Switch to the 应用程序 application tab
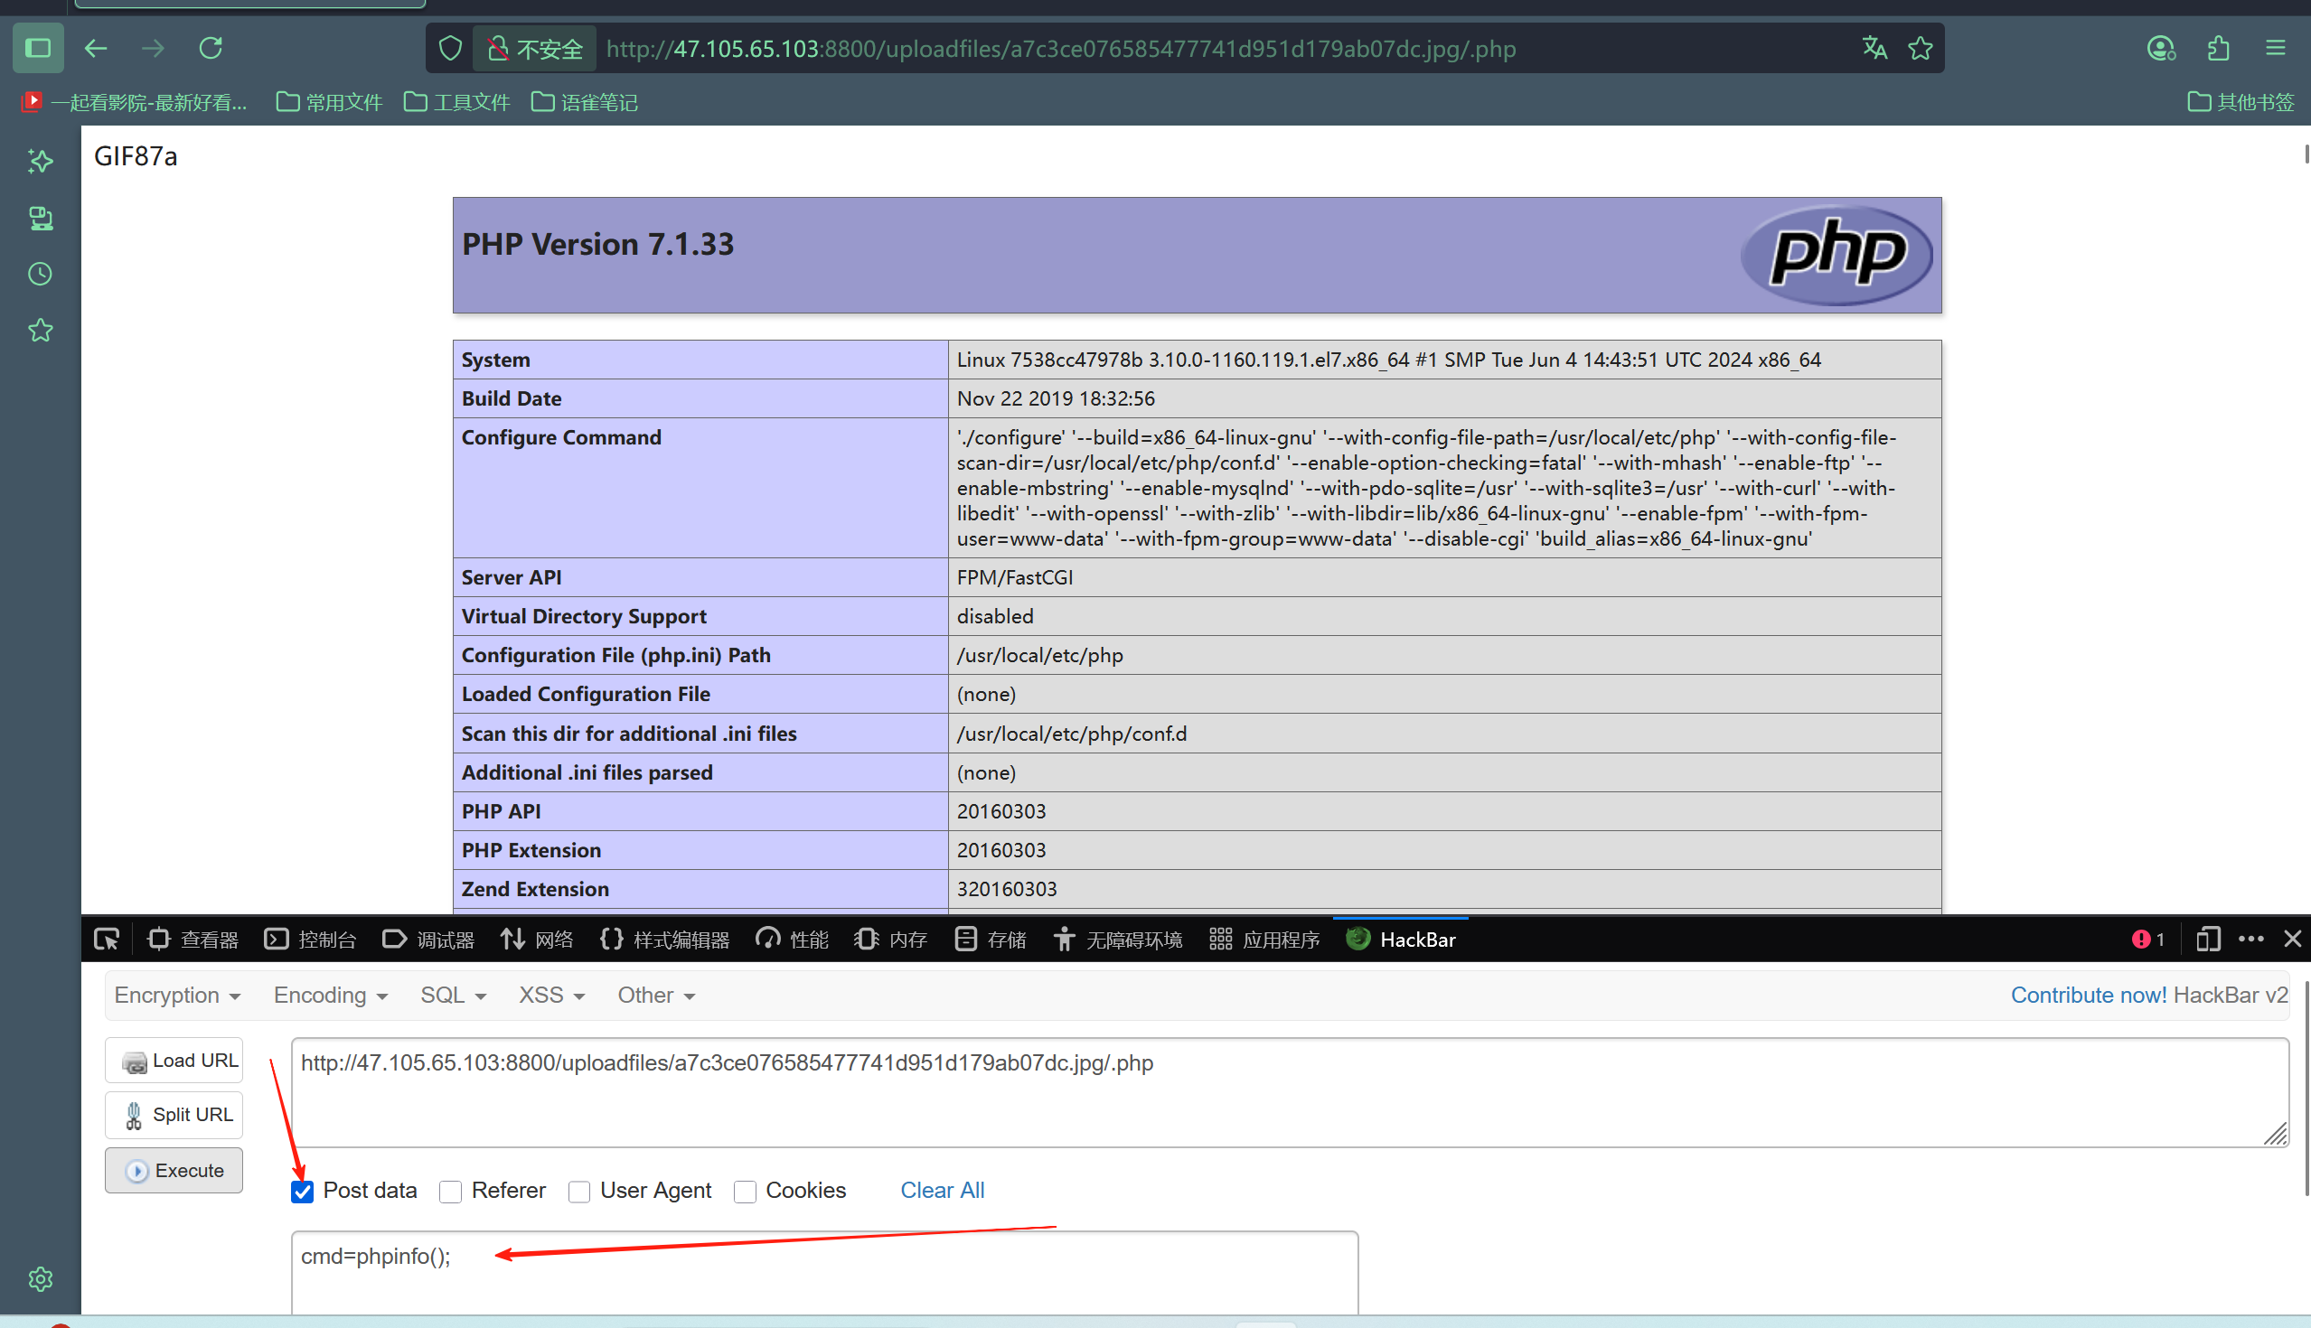2311x1328 pixels. [1264, 940]
